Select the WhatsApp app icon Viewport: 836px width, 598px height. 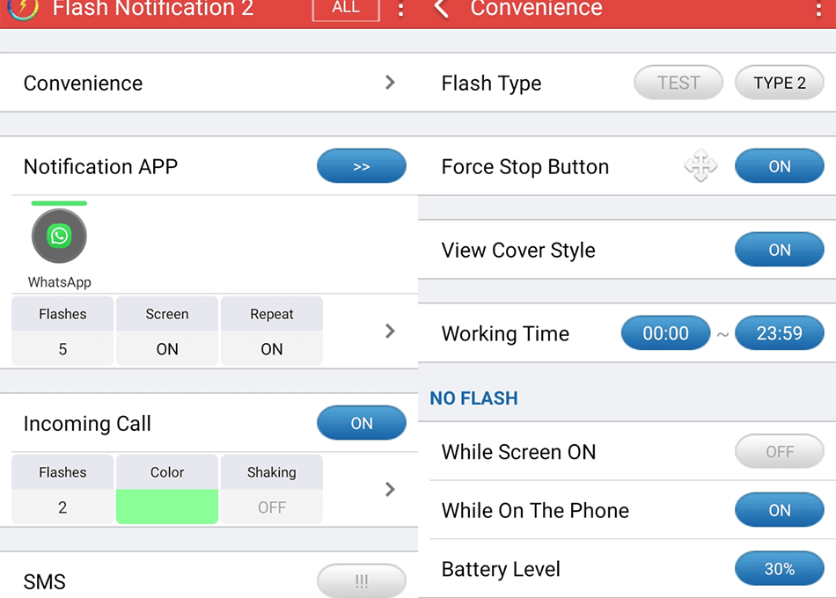point(59,236)
